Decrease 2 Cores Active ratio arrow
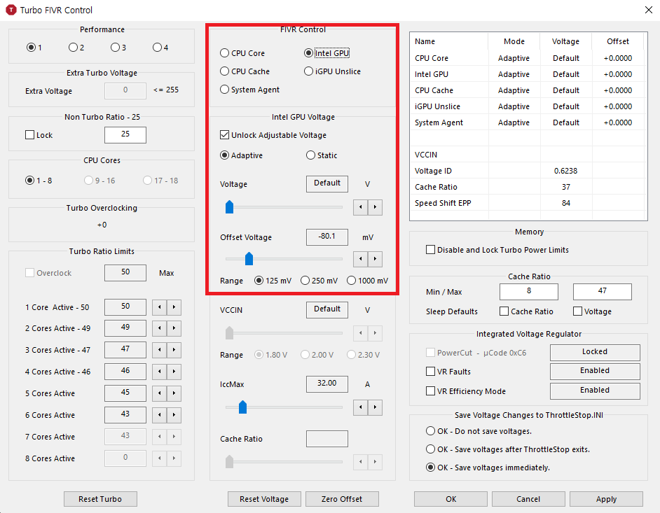 [159, 328]
